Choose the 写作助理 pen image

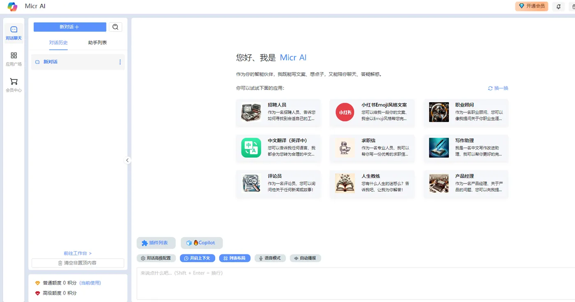(x=439, y=148)
